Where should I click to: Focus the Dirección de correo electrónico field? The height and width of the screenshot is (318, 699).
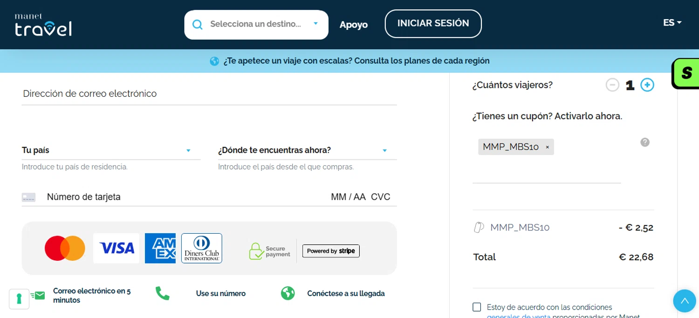click(209, 94)
